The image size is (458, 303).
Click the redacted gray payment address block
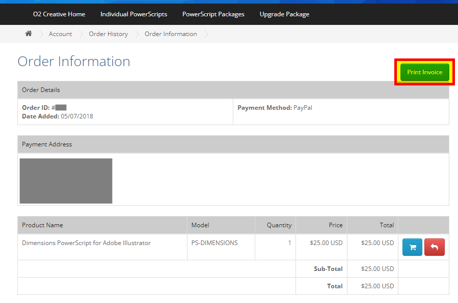[66, 181]
